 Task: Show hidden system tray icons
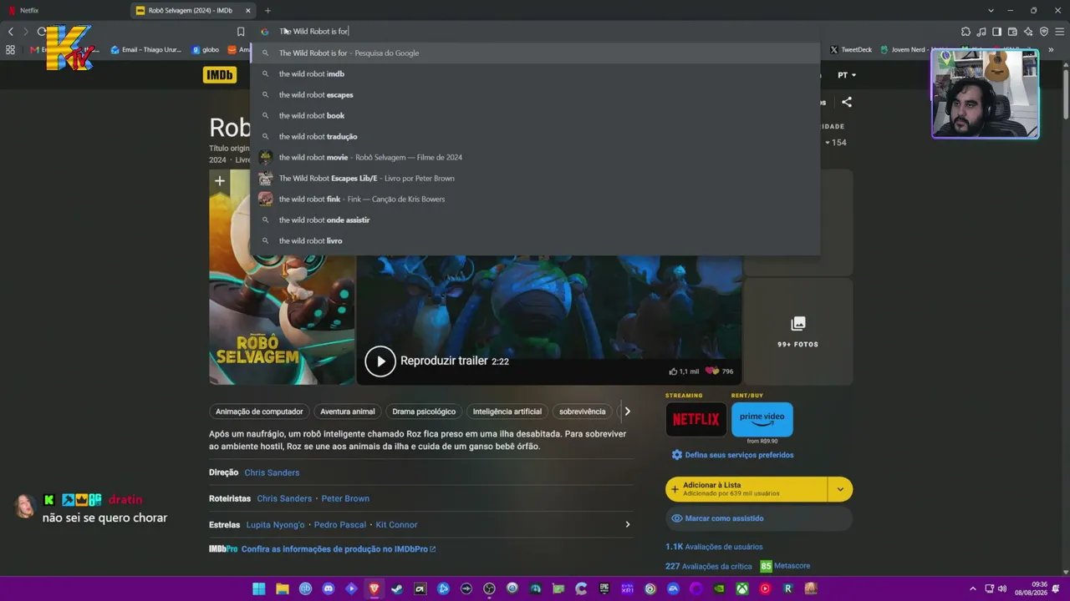pos(972,588)
